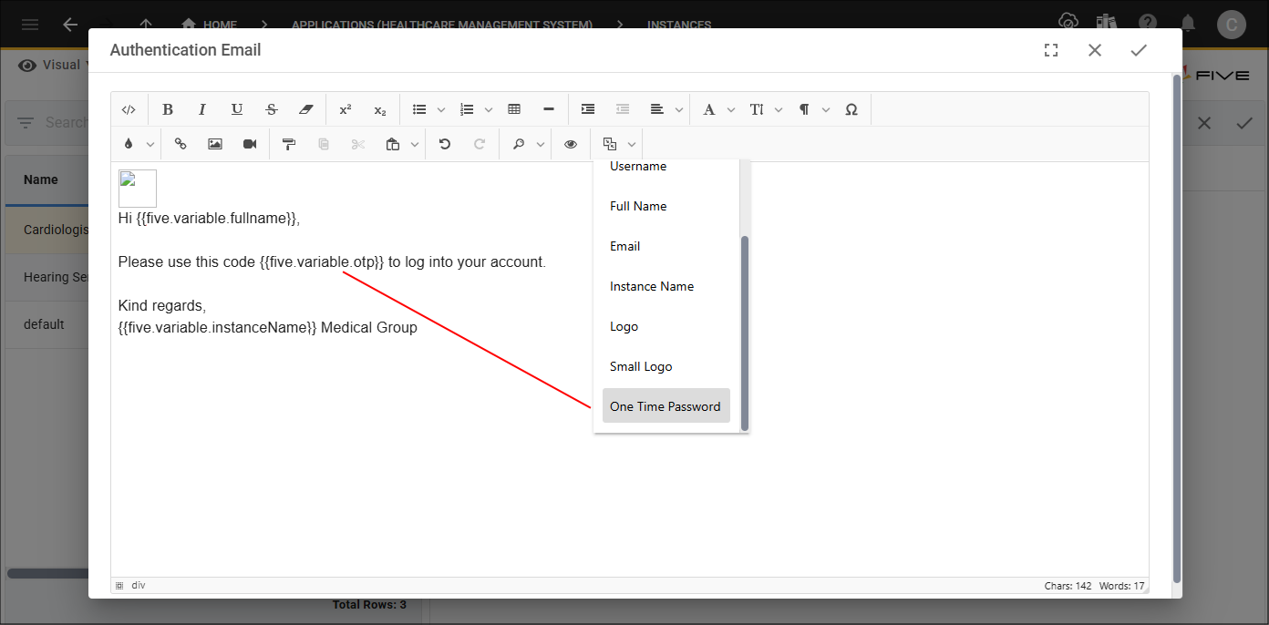Open INSTANCES breadcrumb in background app

(x=679, y=25)
